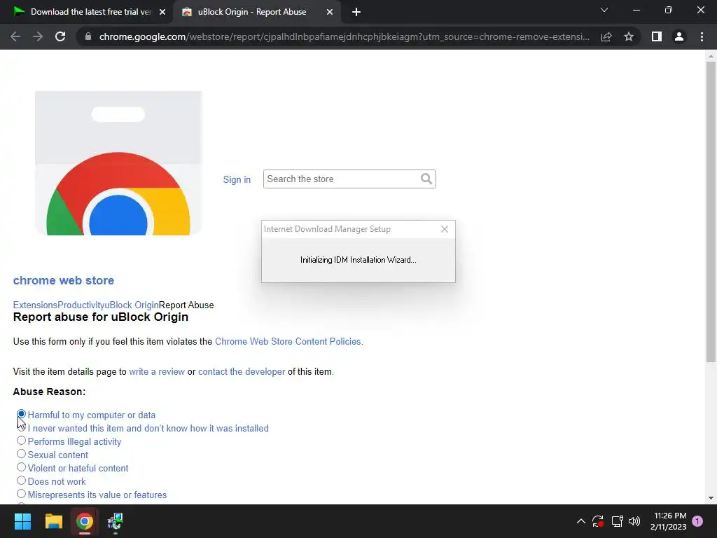The width and height of the screenshot is (717, 538).
Task: Open the Productivity breadcrumb link
Action: [x=81, y=305]
